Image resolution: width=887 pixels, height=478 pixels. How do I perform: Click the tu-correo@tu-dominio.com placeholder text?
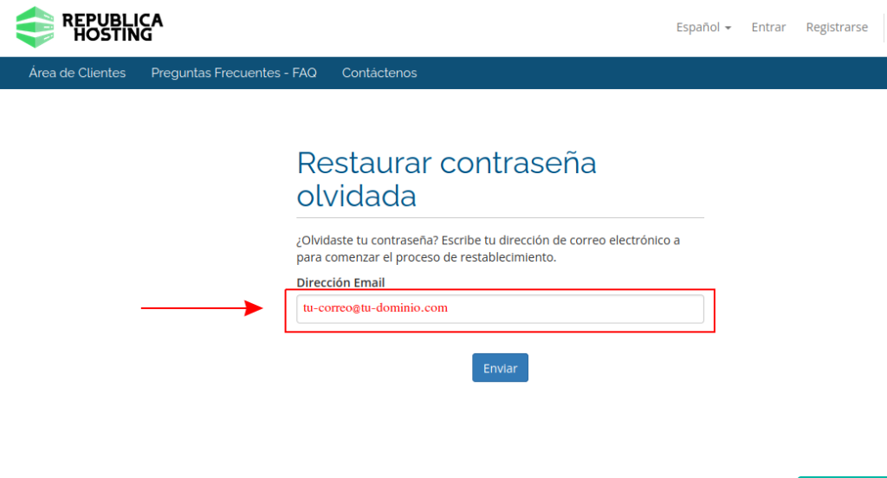(x=375, y=307)
